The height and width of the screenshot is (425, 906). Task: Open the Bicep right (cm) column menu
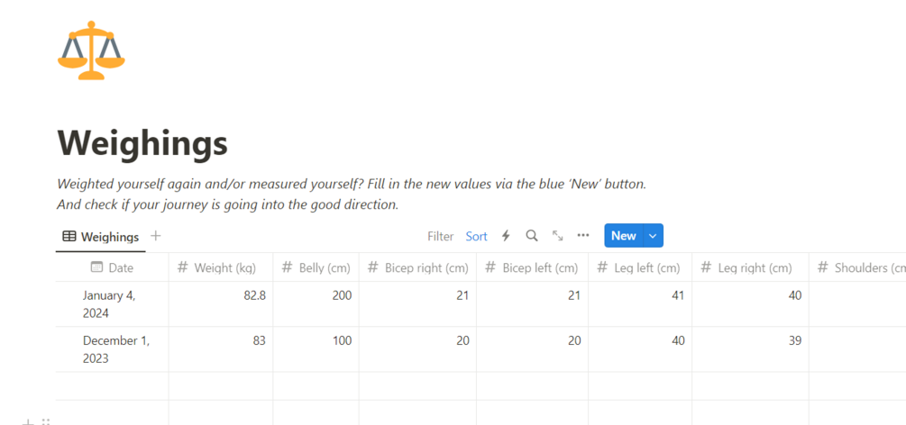pyautogui.click(x=417, y=267)
